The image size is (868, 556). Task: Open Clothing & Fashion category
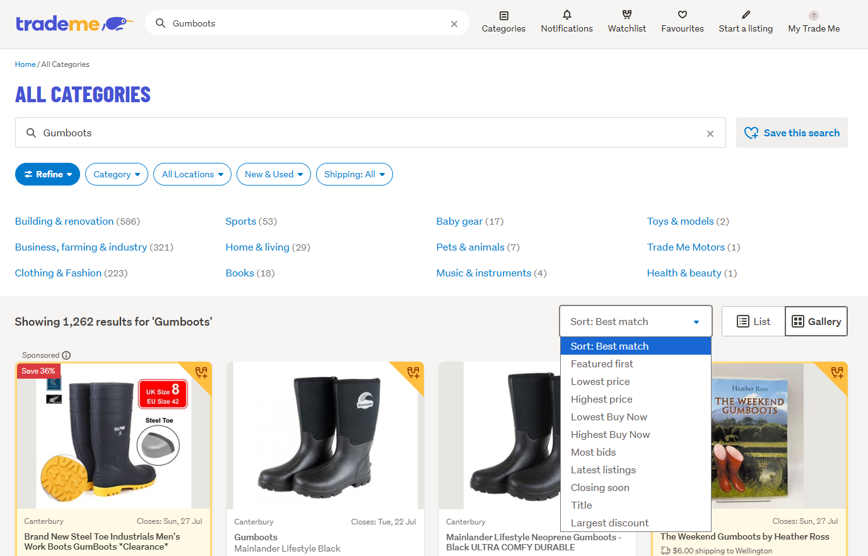click(58, 273)
